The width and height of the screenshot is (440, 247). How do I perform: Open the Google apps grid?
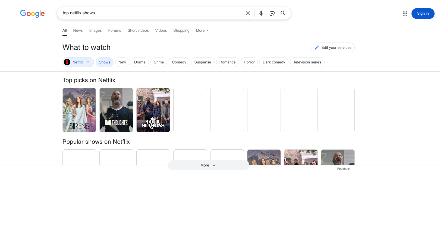click(405, 14)
